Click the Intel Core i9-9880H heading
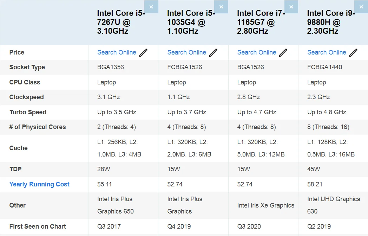This screenshot has width=368, height=236. click(x=330, y=22)
